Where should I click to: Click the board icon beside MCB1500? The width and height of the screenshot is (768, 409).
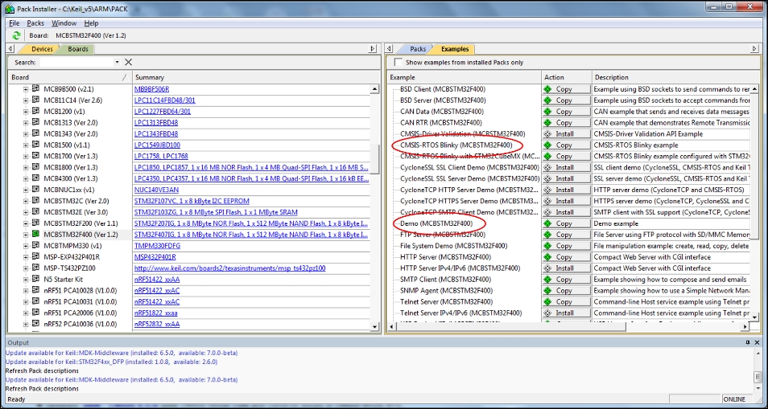tap(35, 145)
